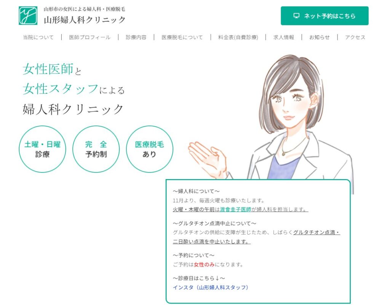Screen dimensions: 390x305
Task: Click the 山形婦人科クリニック site title
Action: 85,20
